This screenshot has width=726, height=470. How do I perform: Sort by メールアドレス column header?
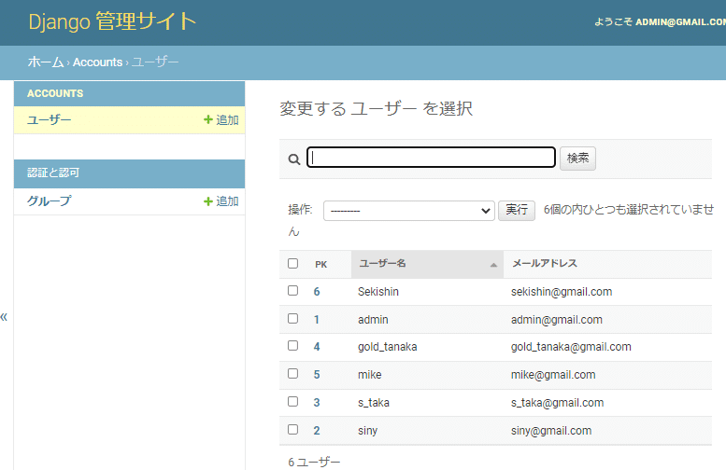pyautogui.click(x=545, y=263)
